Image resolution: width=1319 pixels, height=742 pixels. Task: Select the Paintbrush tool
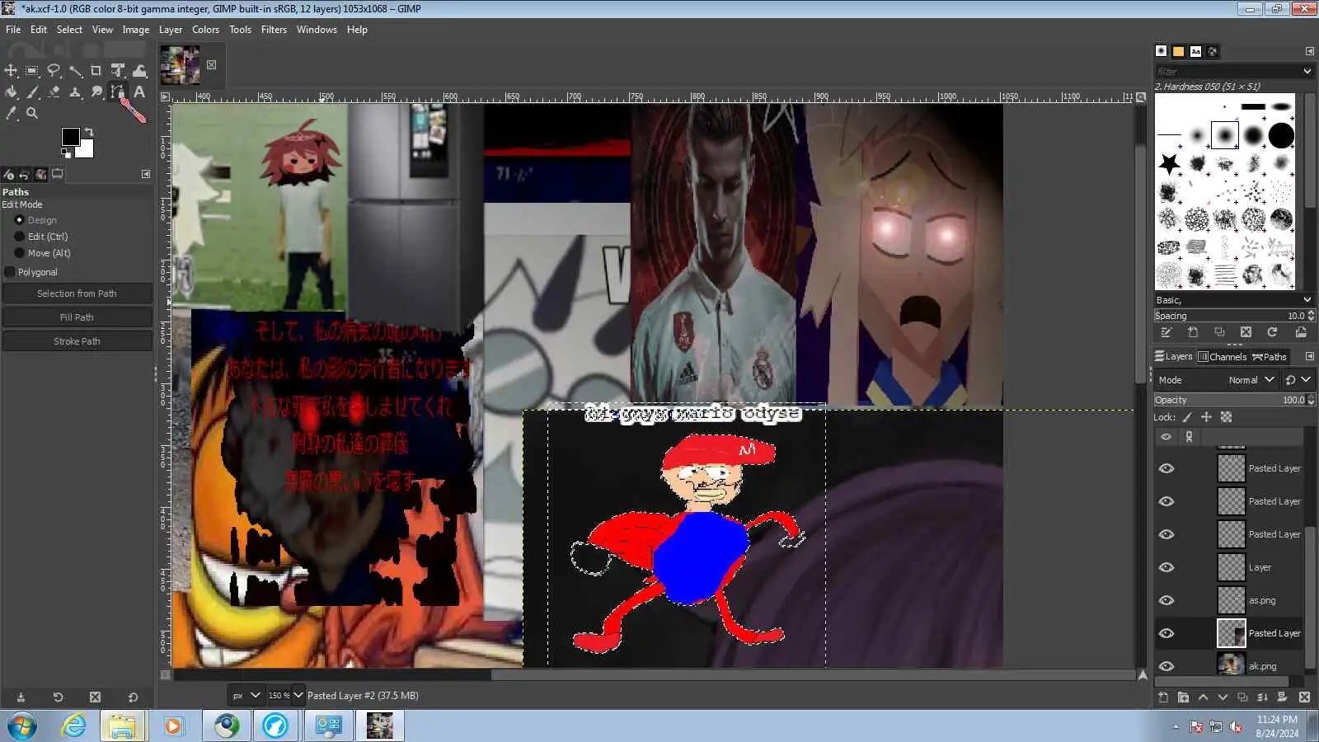coord(32,92)
